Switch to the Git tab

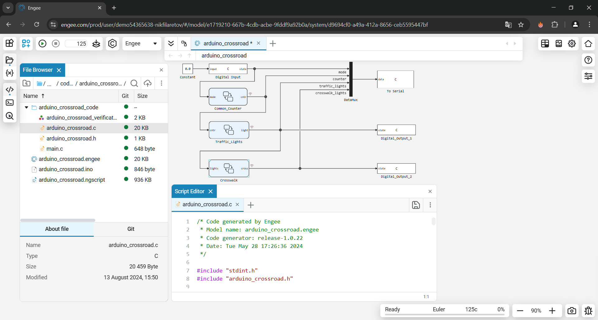[131, 229]
